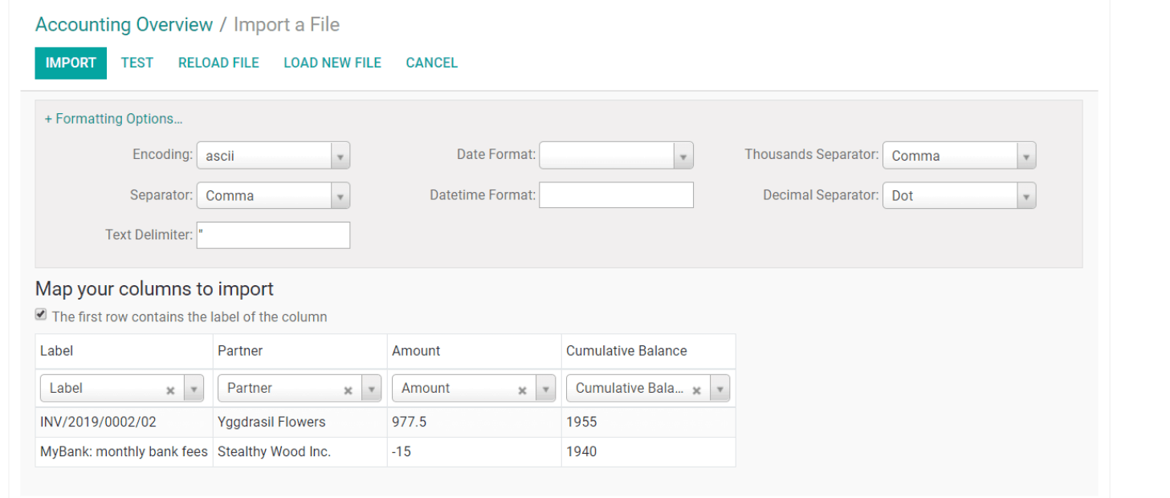Select the 1940 balance cell

pyautogui.click(x=648, y=451)
